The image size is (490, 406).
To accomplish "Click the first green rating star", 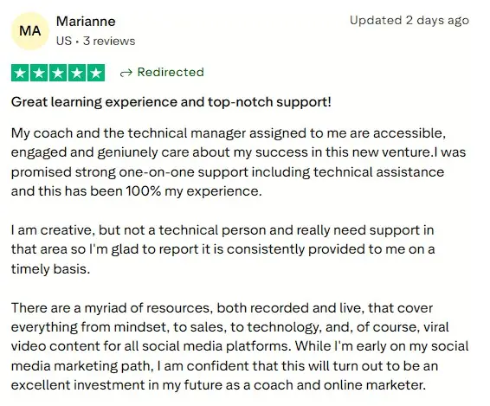I will click(x=20, y=73).
